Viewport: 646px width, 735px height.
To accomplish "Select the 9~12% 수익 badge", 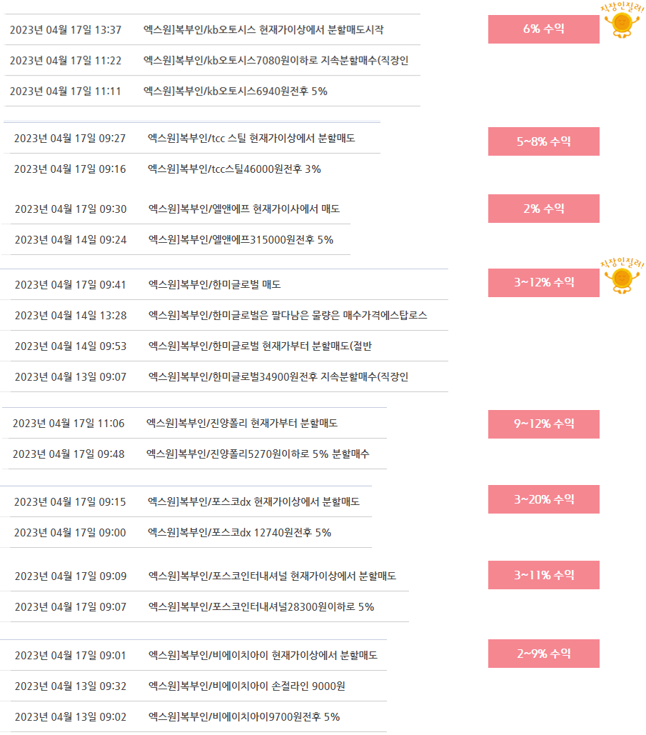I will (x=543, y=424).
